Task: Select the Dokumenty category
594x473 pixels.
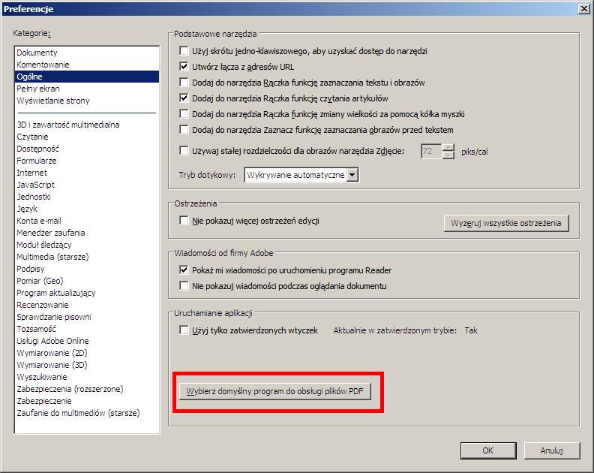Action: point(37,53)
